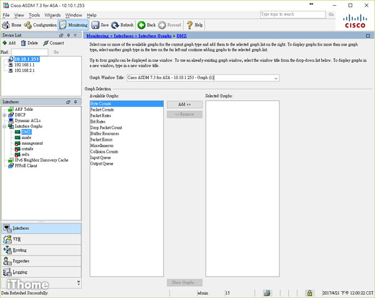
Task: Pin the Interfaces panel
Action: 76,102
